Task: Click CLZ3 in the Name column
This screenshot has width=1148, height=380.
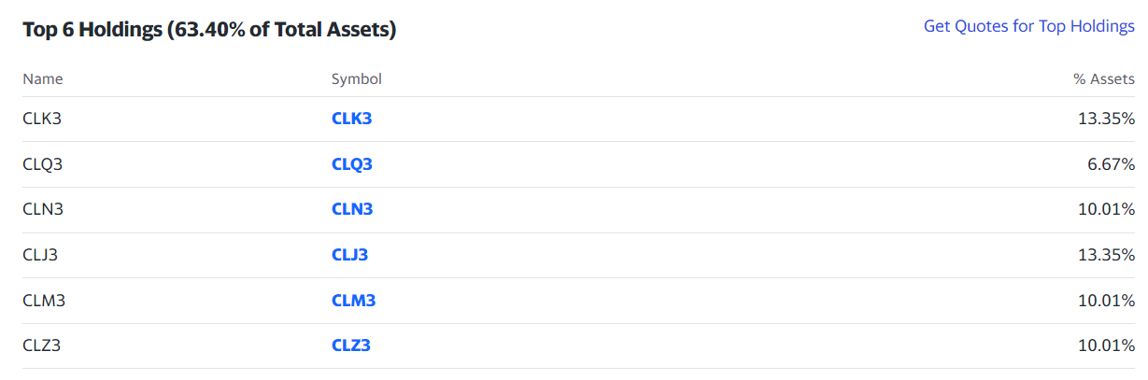Action: point(42,345)
